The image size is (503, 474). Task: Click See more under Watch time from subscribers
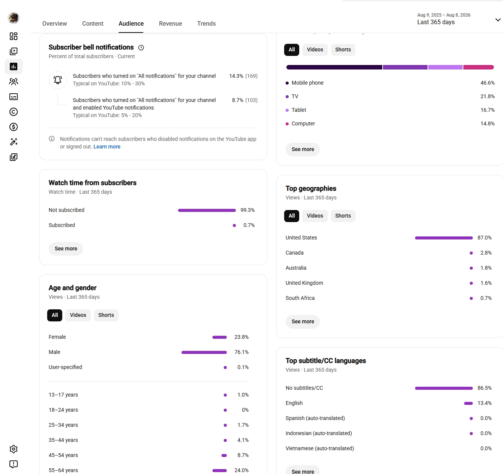(x=66, y=249)
